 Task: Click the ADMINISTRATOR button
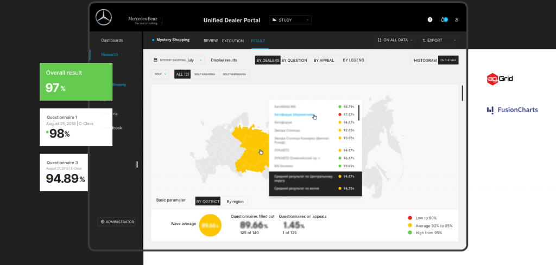[x=116, y=222]
